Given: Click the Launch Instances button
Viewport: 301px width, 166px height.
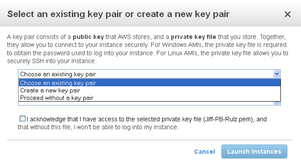Looking at the screenshot, I should 254,152.
